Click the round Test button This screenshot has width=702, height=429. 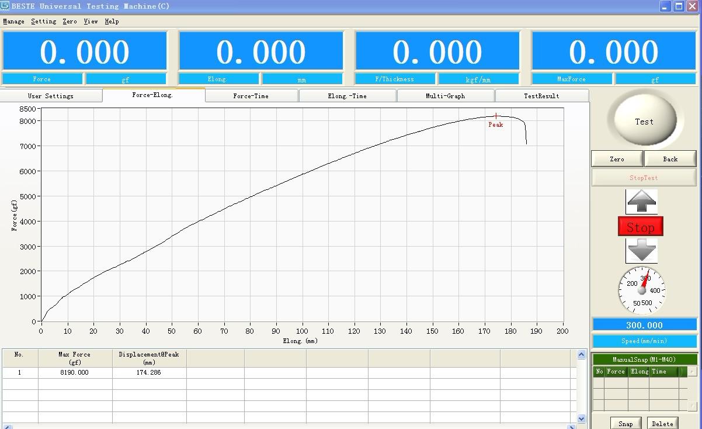[x=644, y=121]
